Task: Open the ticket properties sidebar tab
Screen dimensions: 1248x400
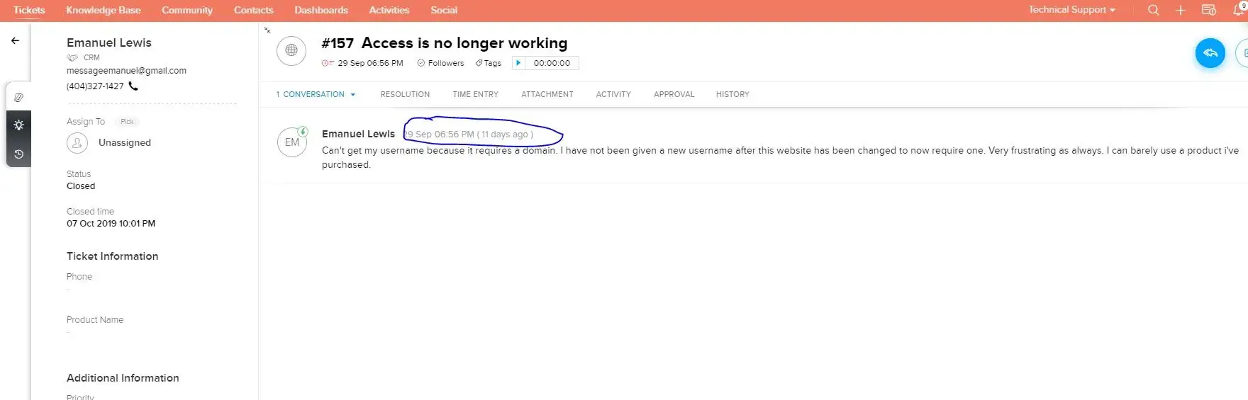Action: coord(18,97)
